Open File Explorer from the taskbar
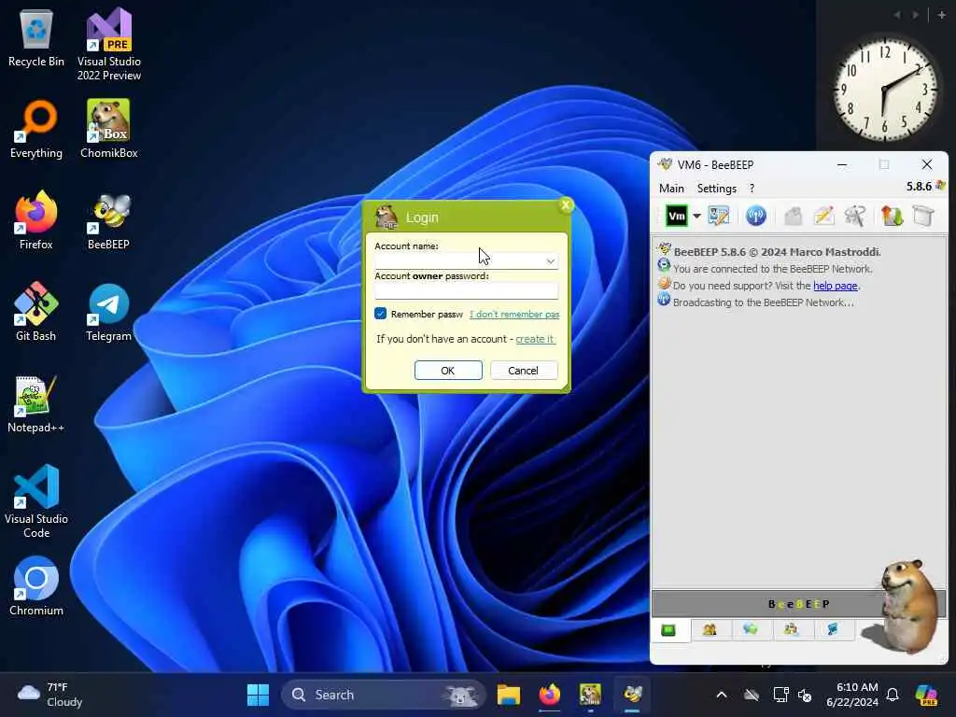 tap(509, 695)
